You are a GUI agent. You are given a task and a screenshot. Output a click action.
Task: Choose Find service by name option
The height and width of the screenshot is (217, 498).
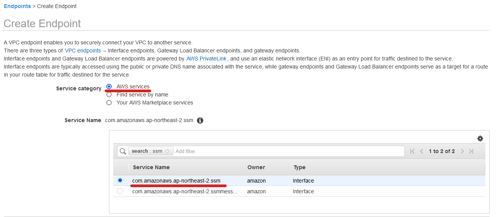109,95
